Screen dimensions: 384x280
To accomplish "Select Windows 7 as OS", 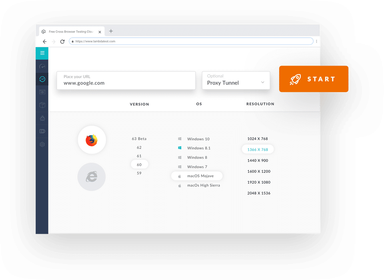I will tap(197, 167).
